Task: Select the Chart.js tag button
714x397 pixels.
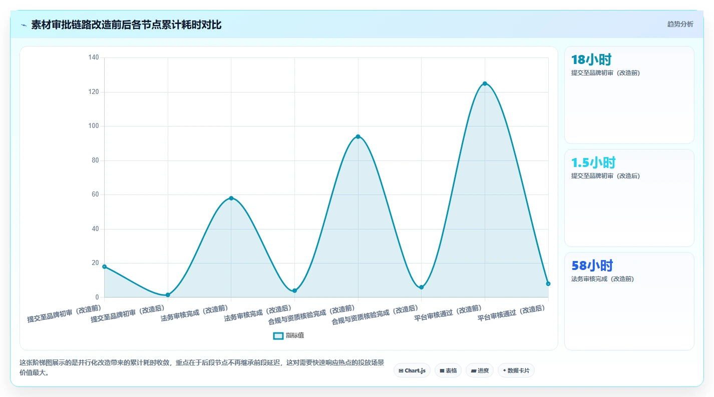Action: click(412, 370)
